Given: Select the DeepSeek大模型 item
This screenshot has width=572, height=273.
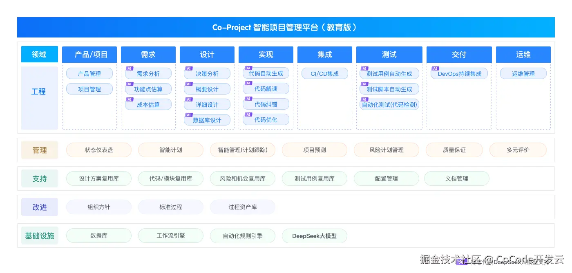Looking at the screenshot, I should click(x=315, y=236).
